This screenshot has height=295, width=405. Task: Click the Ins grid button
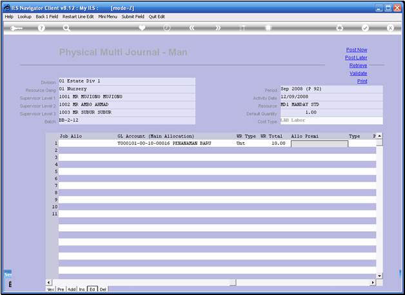point(82,289)
